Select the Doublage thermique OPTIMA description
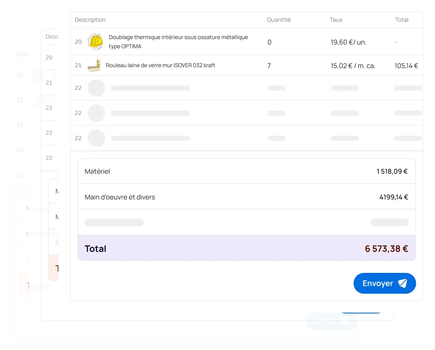The width and height of the screenshot is (435, 350). (178, 42)
